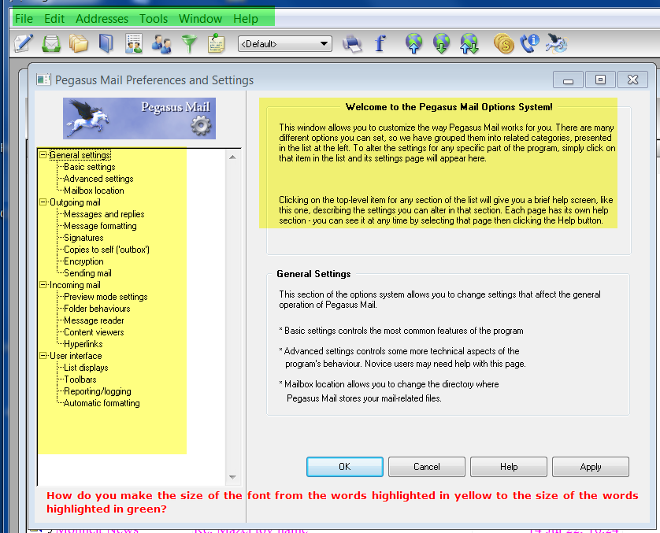This screenshot has height=533, width=660.
Task: Collapse the General settings tree node
Action: (44, 155)
